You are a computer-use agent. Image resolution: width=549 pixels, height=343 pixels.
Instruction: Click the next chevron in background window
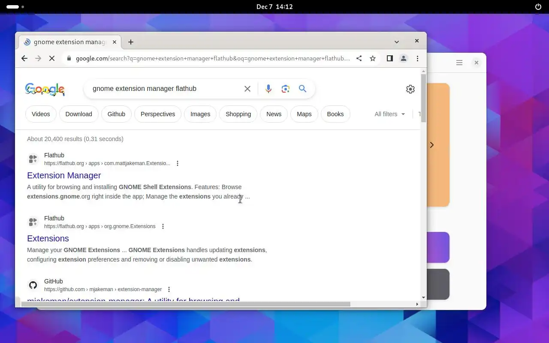point(432,145)
